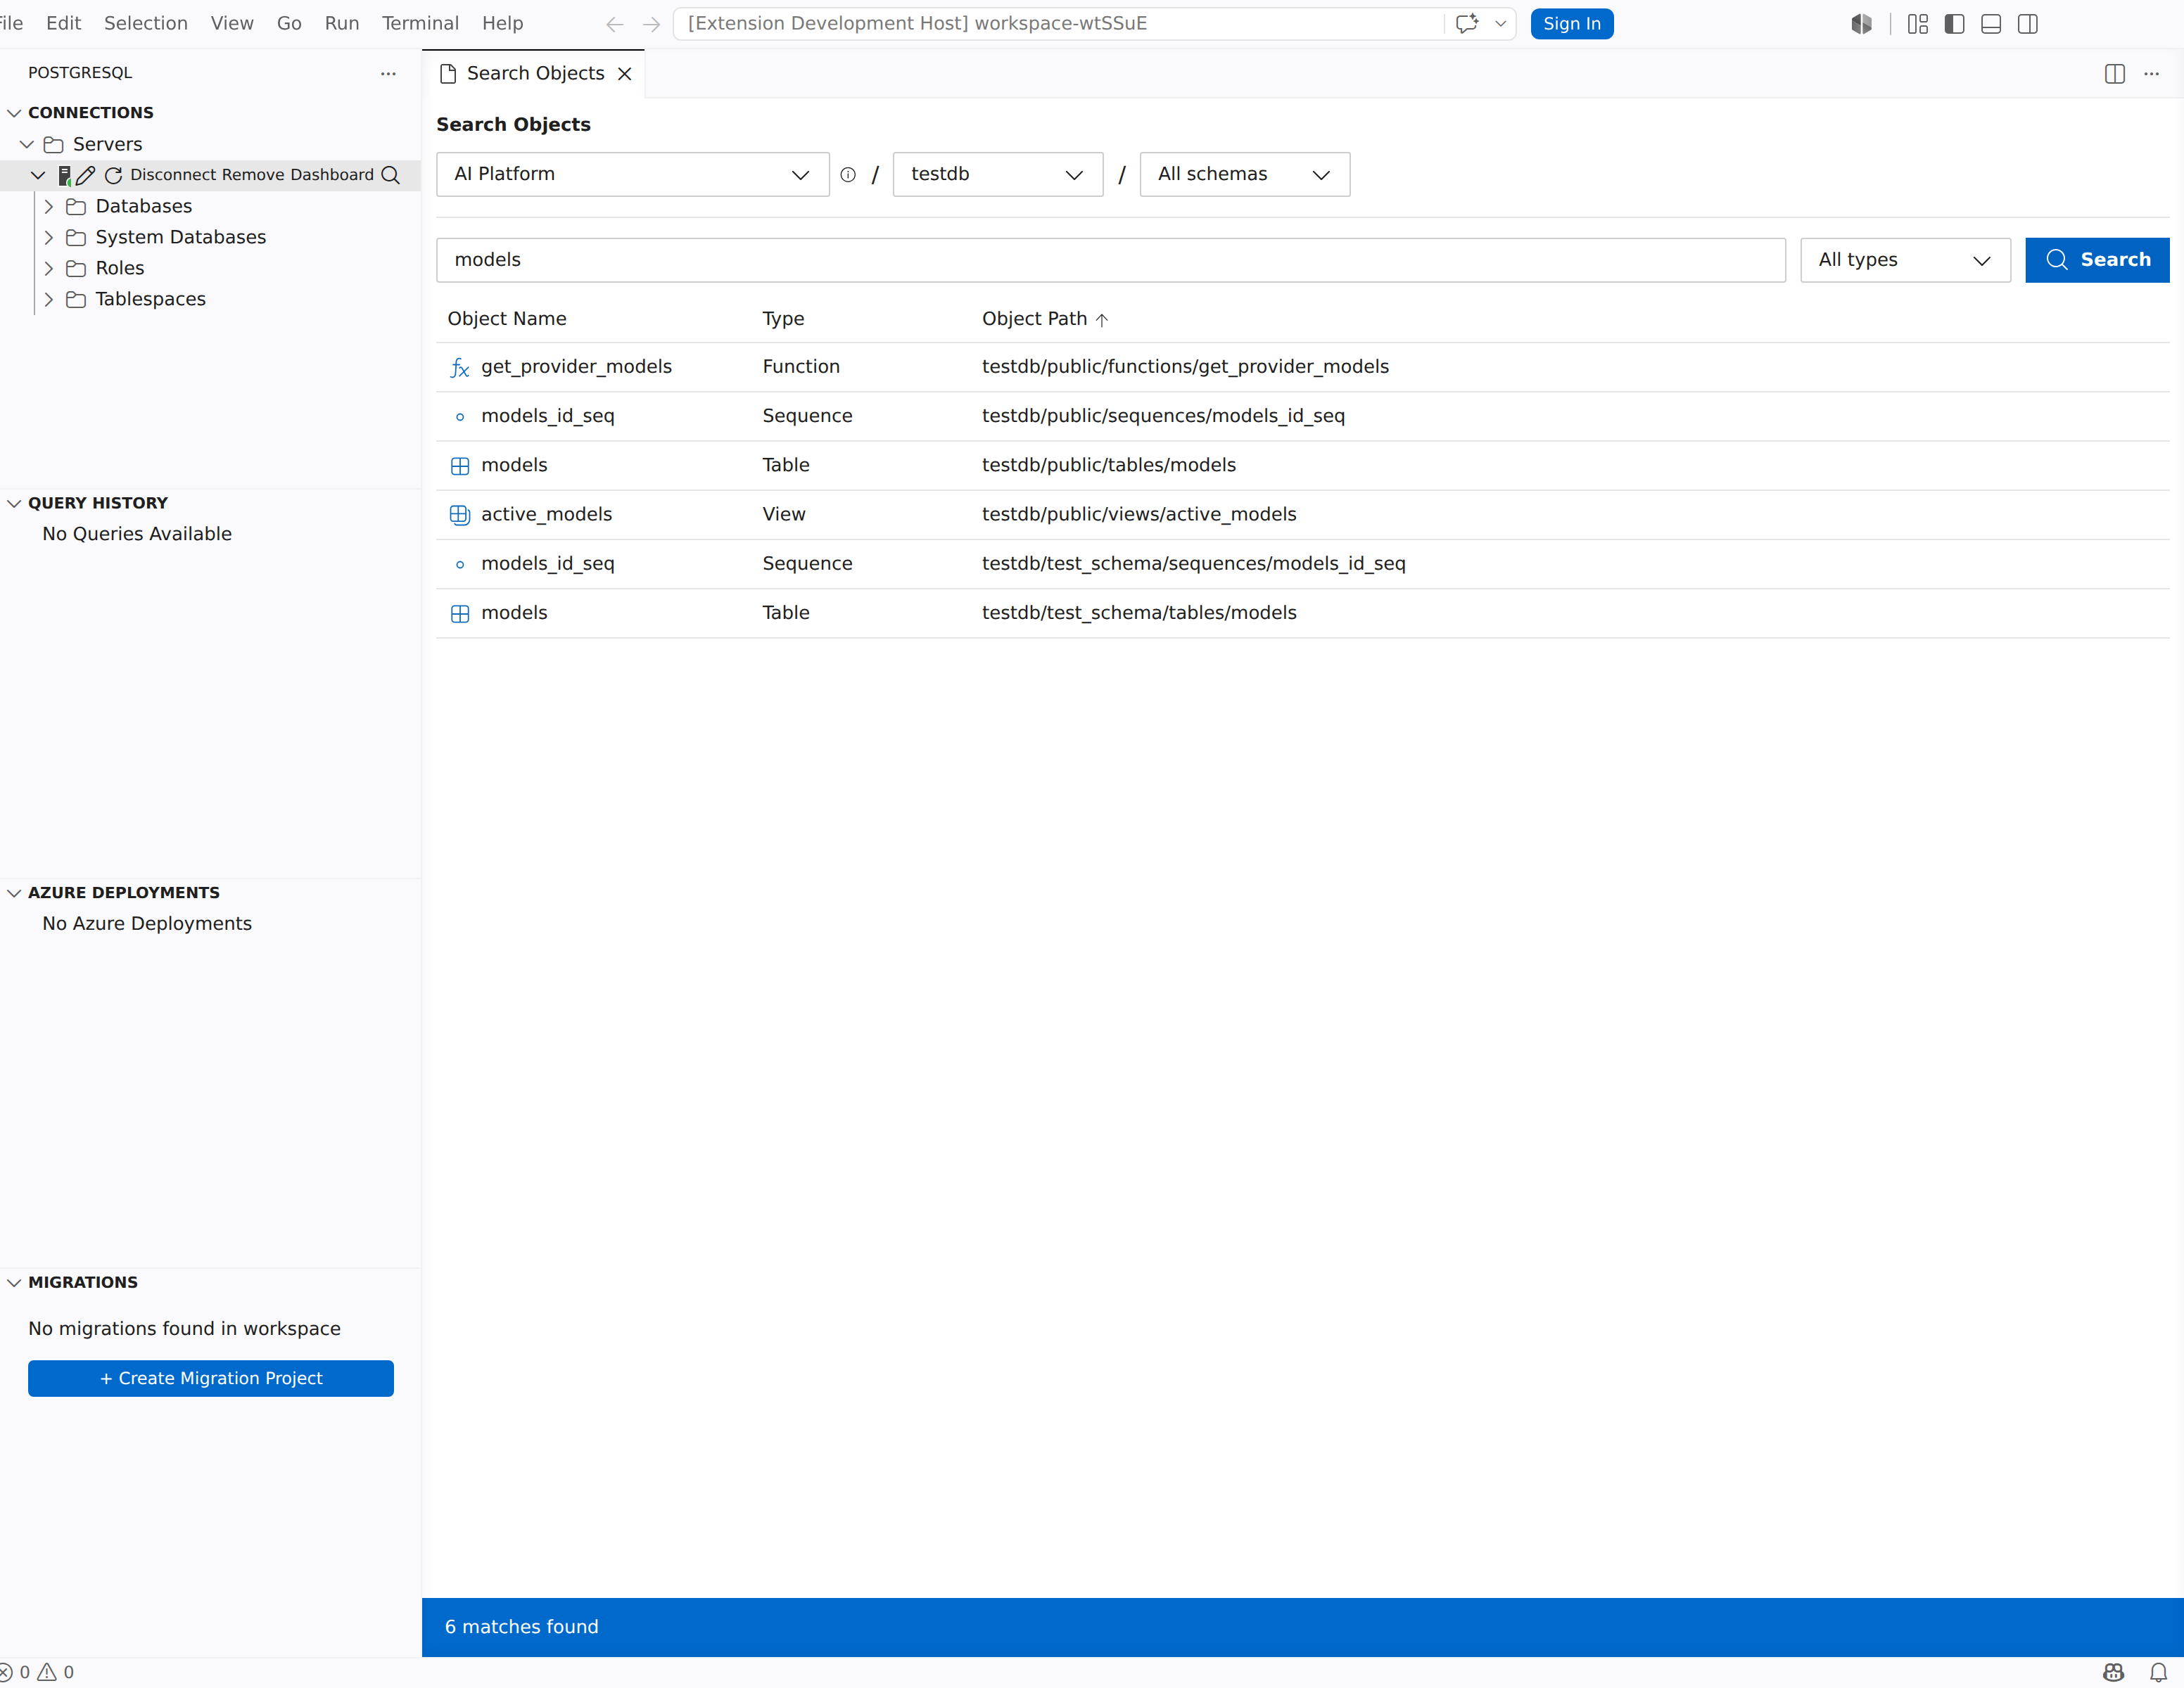
Task: Click the Sign In button
Action: point(1572,24)
